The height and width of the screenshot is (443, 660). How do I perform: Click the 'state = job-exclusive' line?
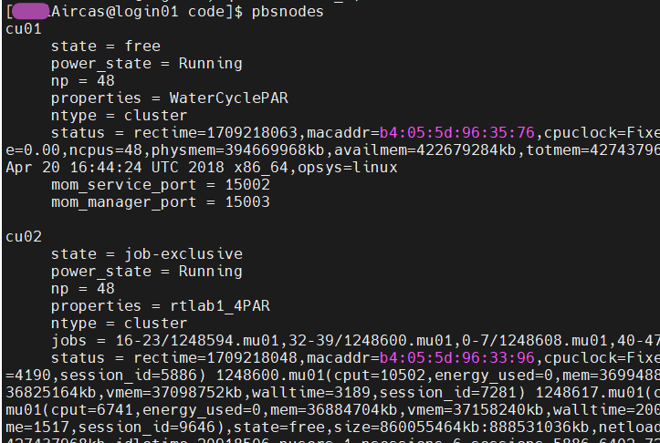[146, 253]
